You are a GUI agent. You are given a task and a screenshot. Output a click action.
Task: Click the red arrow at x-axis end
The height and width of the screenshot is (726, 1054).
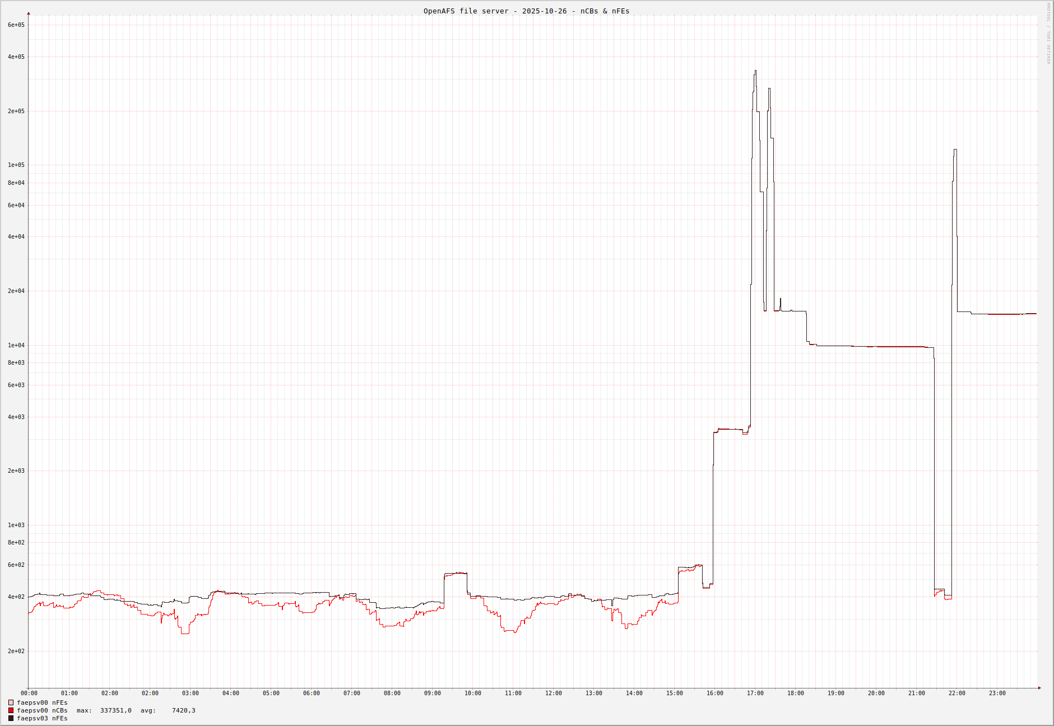click(x=1039, y=688)
